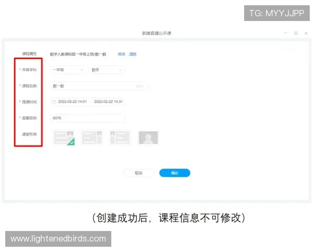This screenshot has height=252, width=315.
Task: Click the calendar icon in time field
Action: 54,102
